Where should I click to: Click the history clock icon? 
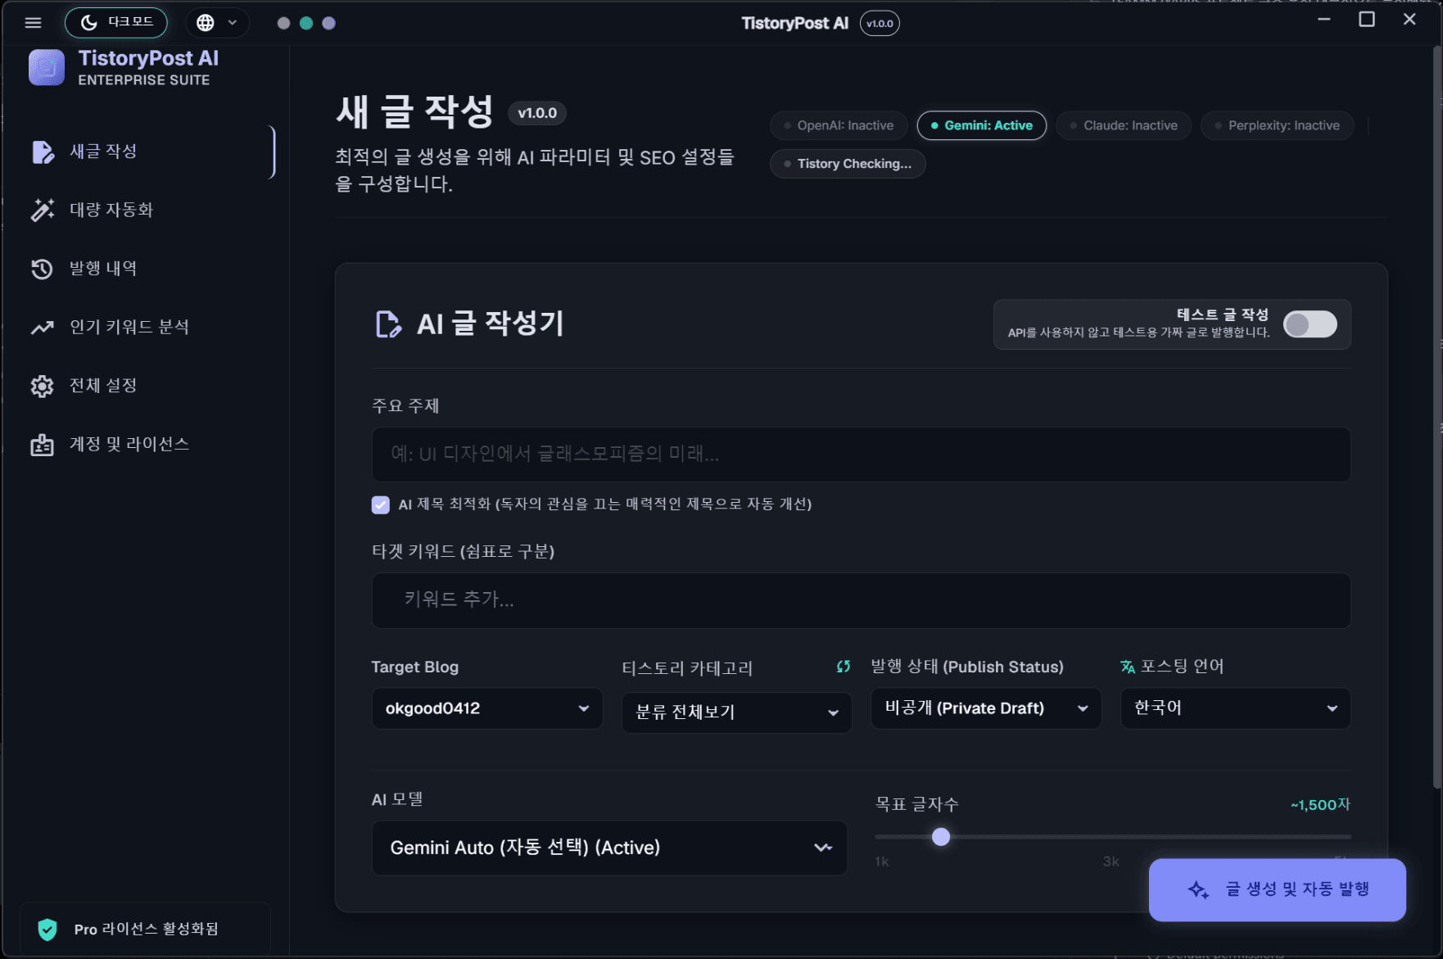(x=42, y=269)
